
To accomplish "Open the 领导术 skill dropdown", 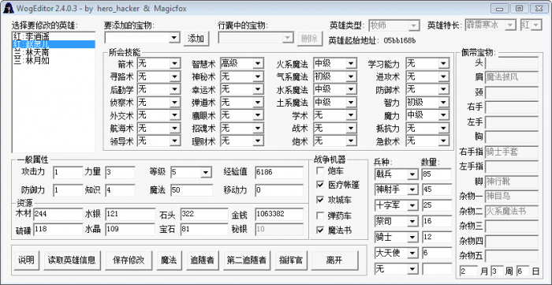I will (x=174, y=141).
